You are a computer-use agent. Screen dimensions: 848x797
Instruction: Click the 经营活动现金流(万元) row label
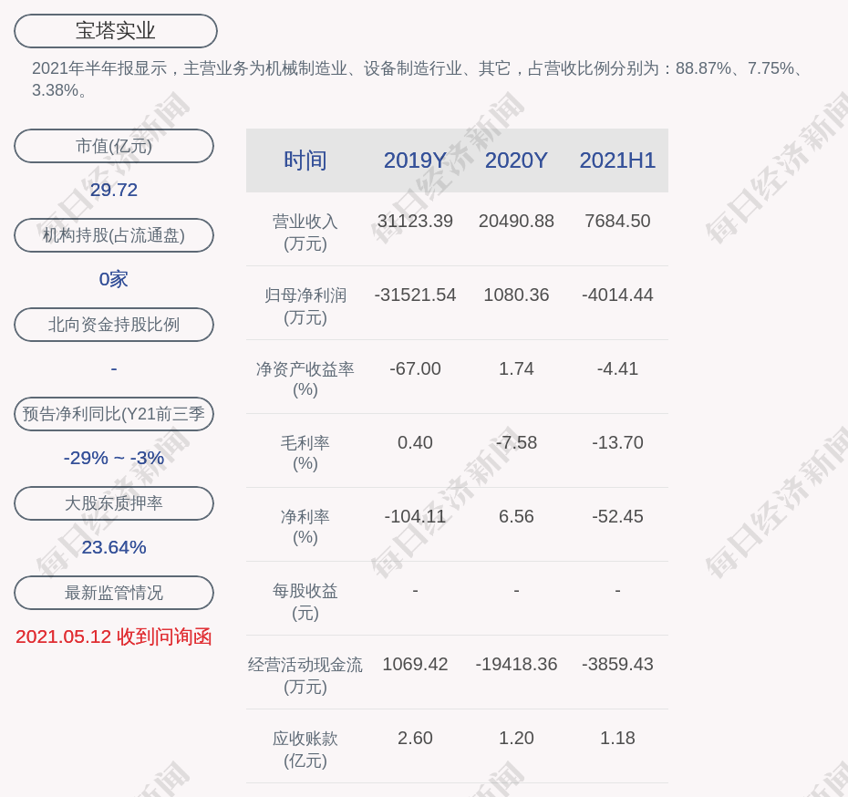[305, 675]
